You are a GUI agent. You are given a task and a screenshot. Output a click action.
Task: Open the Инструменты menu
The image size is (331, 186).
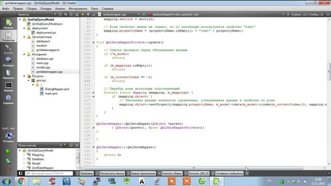coord(78,9)
